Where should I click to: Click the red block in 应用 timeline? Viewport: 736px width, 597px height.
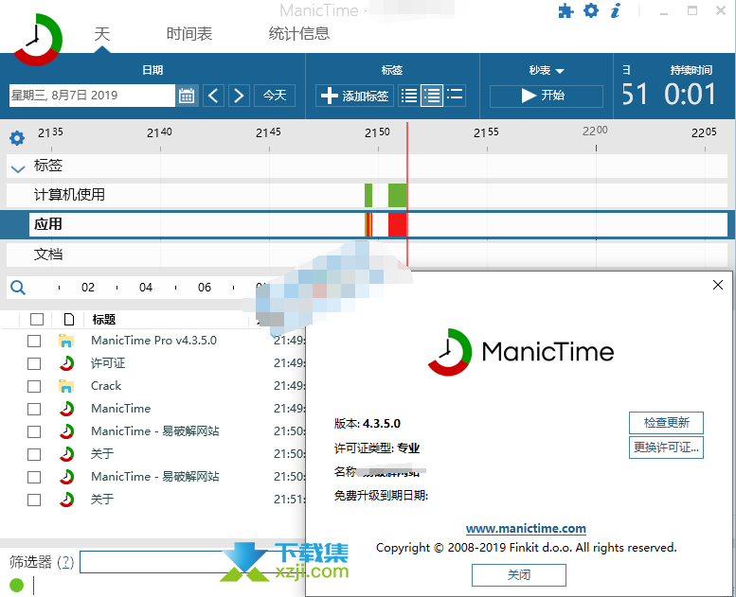tap(397, 224)
